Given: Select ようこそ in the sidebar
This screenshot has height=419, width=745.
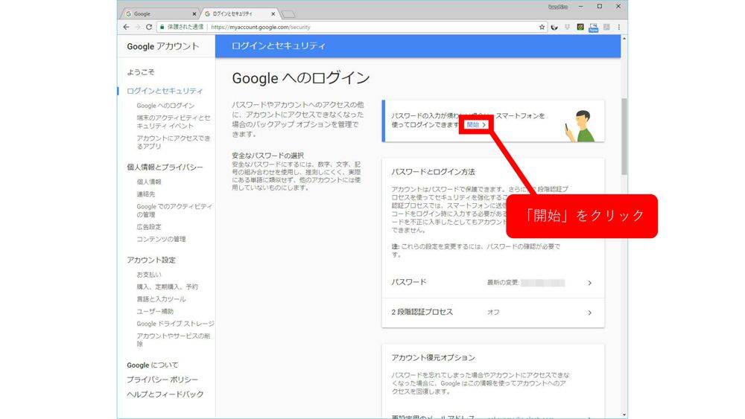Looking at the screenshot, I should click(x=141, y=72).
